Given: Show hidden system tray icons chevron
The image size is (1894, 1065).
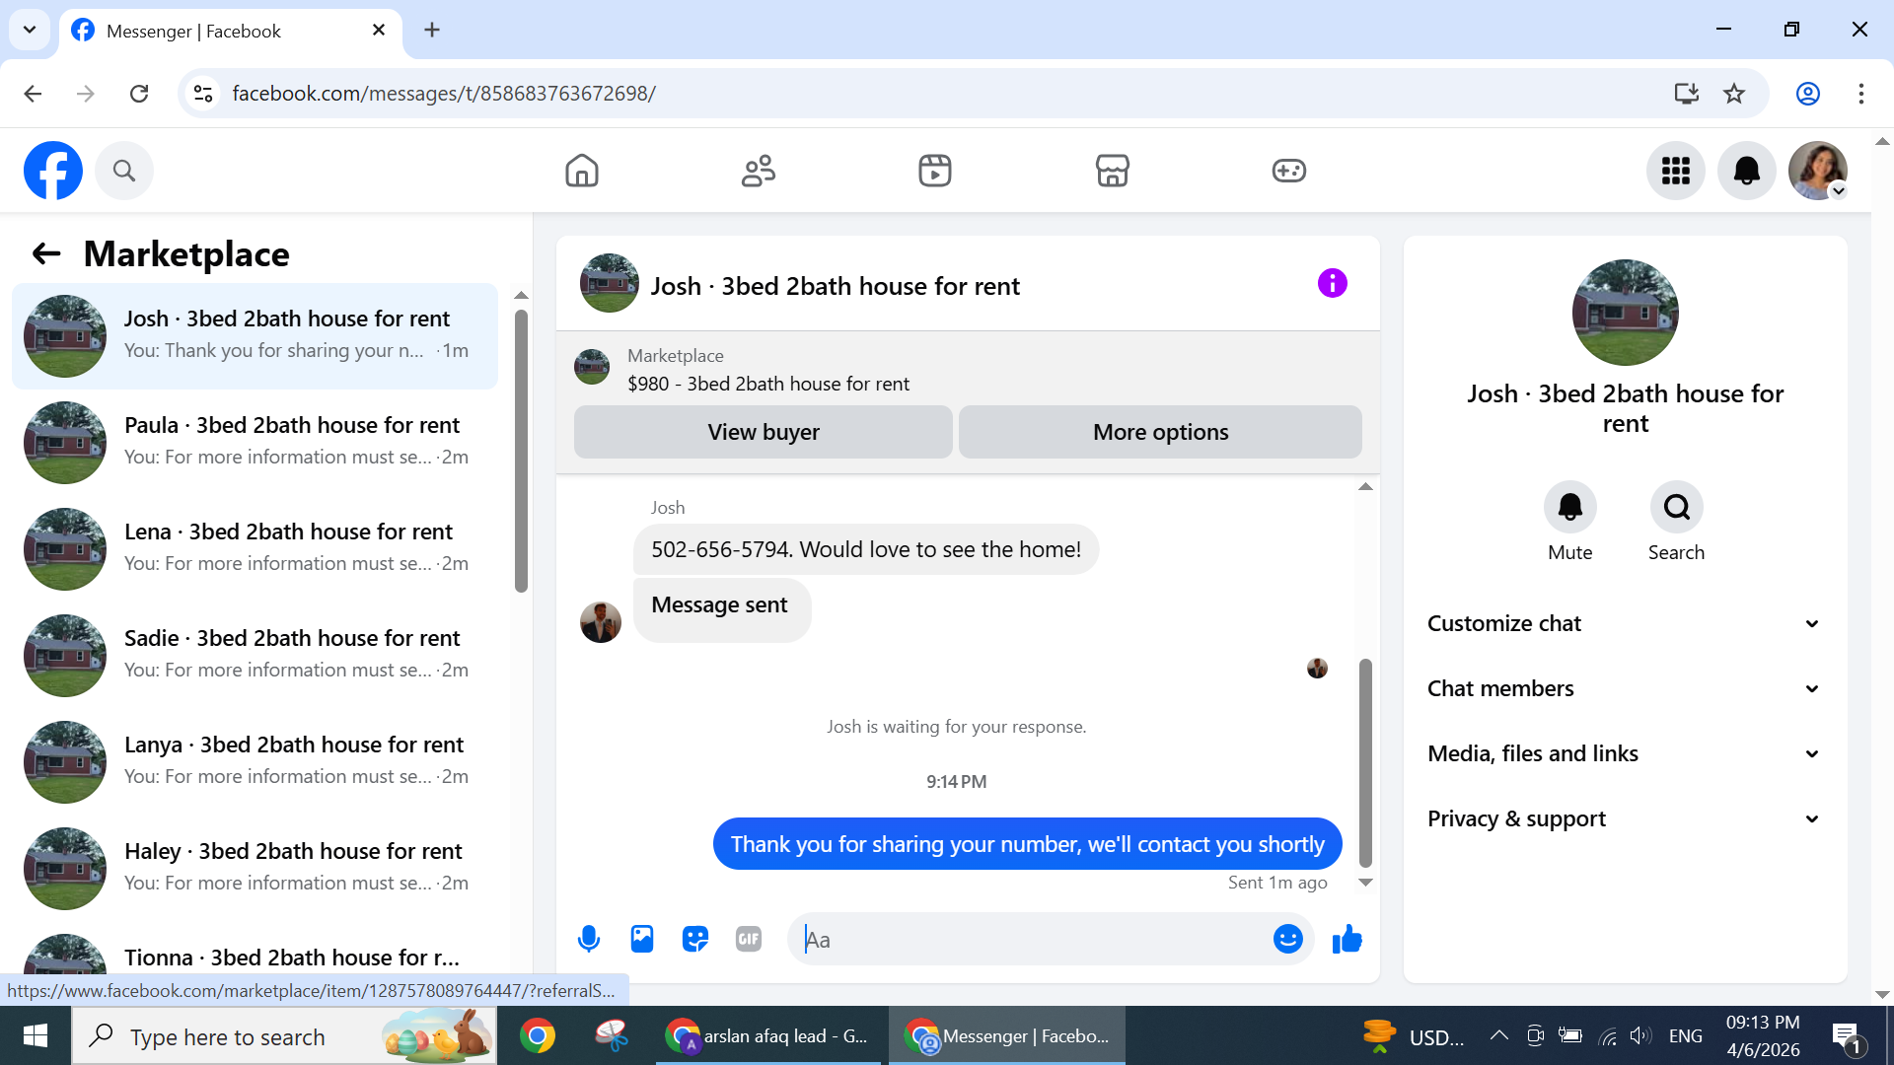Looking at the screenshot, I should pyautogui.click(x=1498, y=1035).
